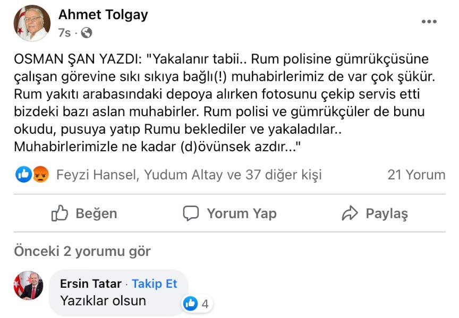Click the "7s" post timestamp
This screenshot has height=318, width=459.
64,33
